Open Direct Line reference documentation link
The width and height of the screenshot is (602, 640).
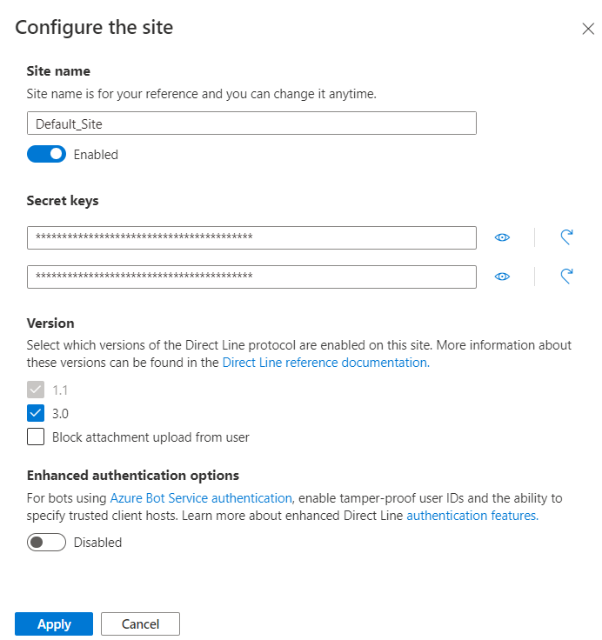click(325, 363)
